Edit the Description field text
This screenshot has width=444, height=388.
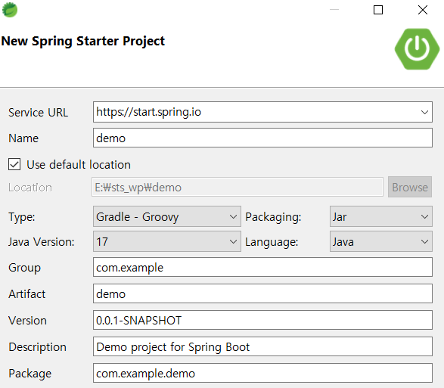pyautogui.click(x=262, y=346)
